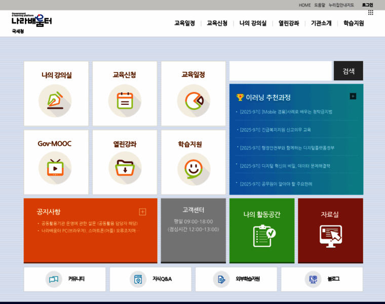Click the 나의 활동공간 clipboard check icon

(264, 236)
